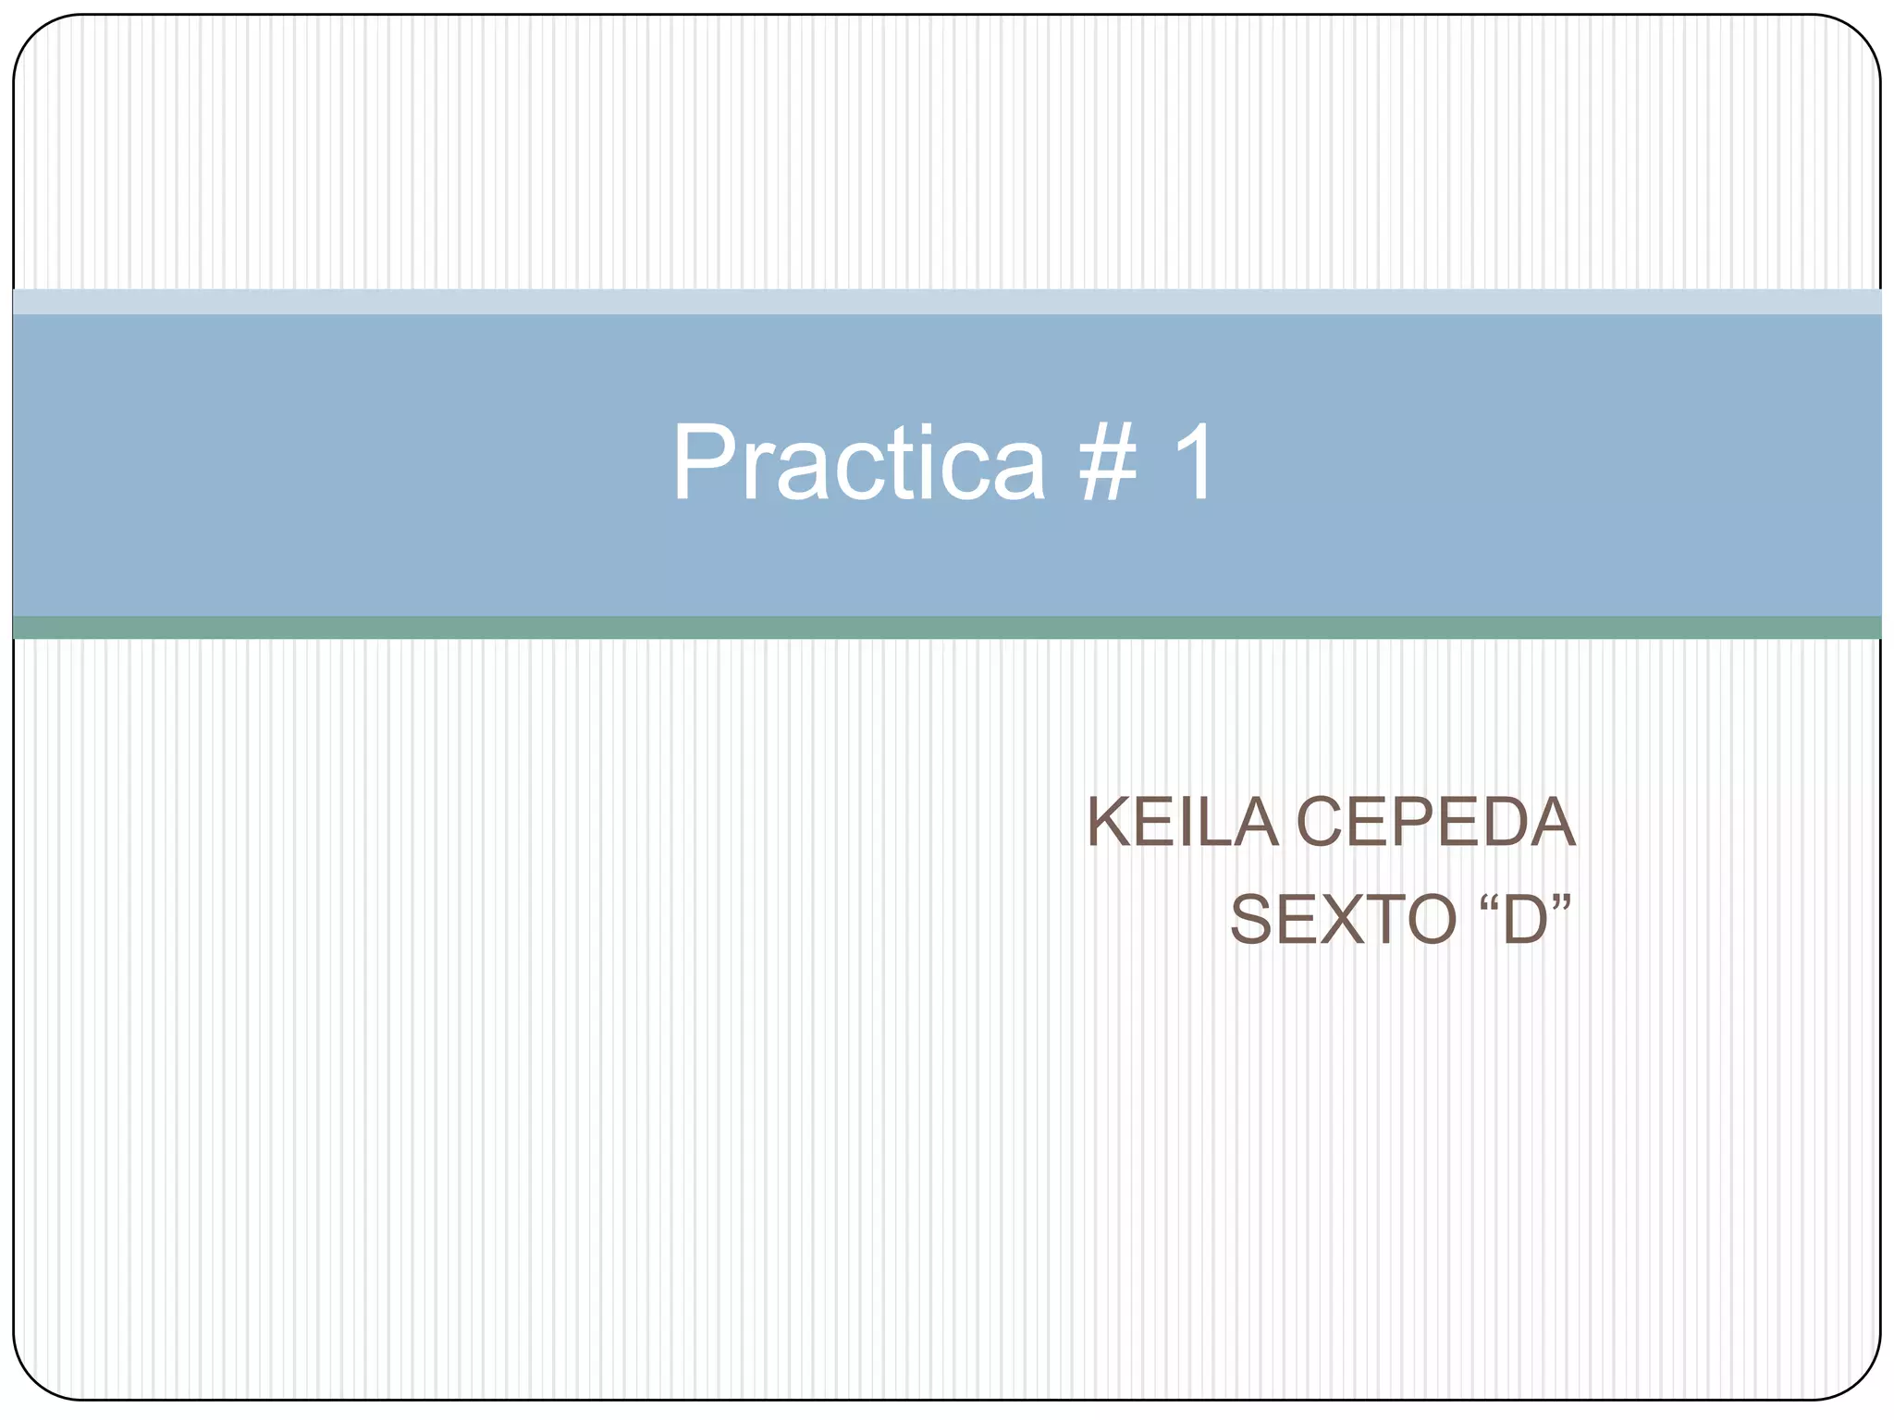Click the word "Practica" in the title
1894x1420 pixels.
point(858,461)
